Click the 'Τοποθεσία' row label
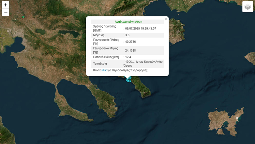This screenshot has width=255, height=144. point(100,63)
